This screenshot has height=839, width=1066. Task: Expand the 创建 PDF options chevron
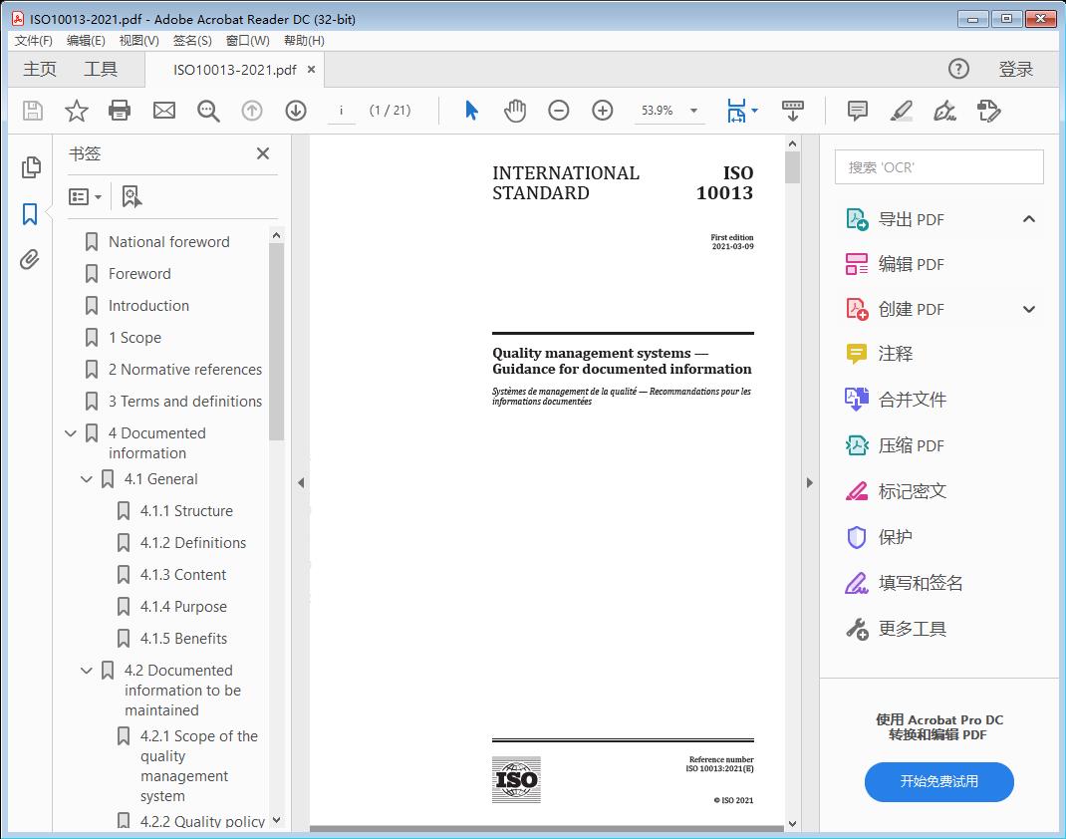tap(1028, 309)
